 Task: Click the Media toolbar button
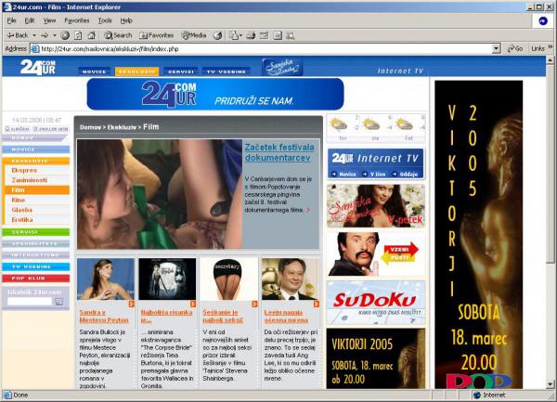[x=194, y=35]
